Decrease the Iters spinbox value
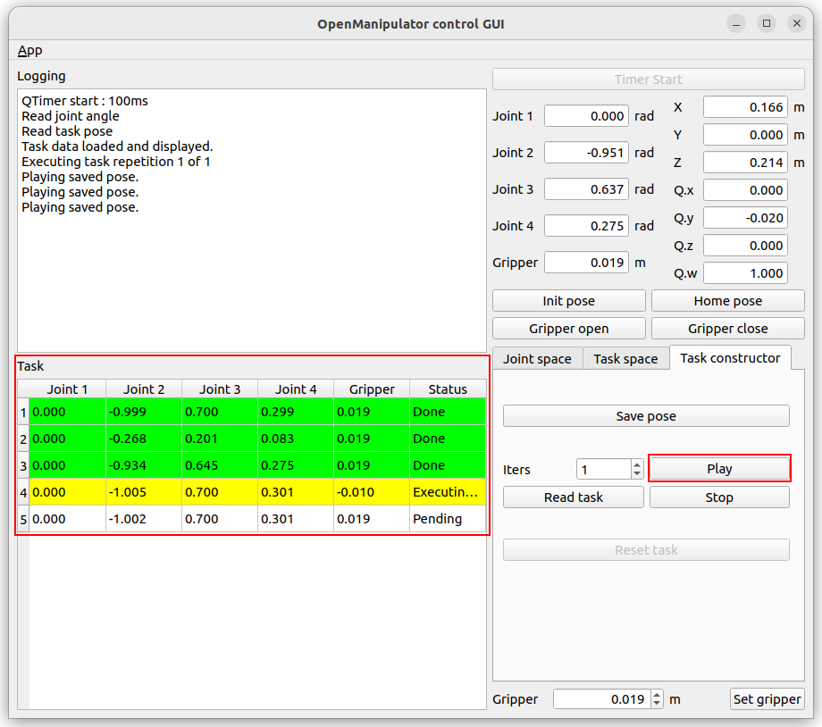The image size is (822, 727). point(636,474)
